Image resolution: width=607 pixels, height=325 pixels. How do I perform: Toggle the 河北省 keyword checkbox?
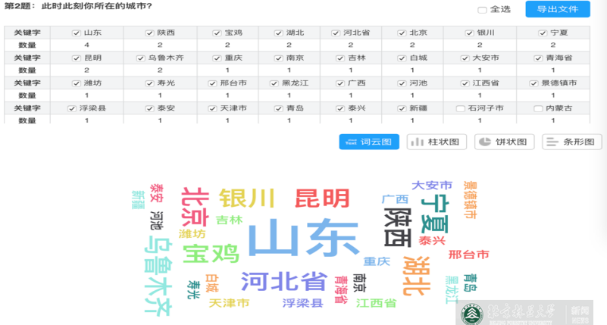click(x=336, y=33)
